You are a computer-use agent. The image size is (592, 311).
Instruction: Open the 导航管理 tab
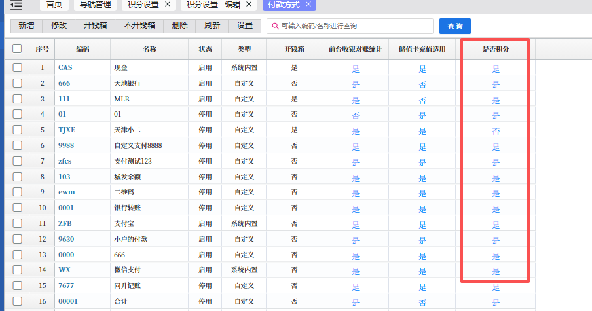(x=95, y=5)
